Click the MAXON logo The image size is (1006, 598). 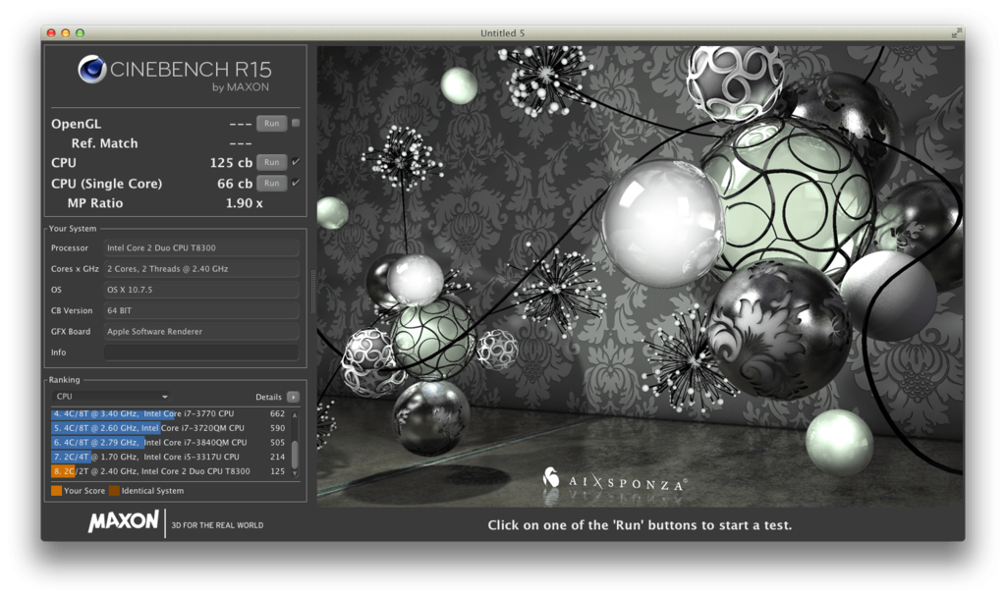coord(123,521)
